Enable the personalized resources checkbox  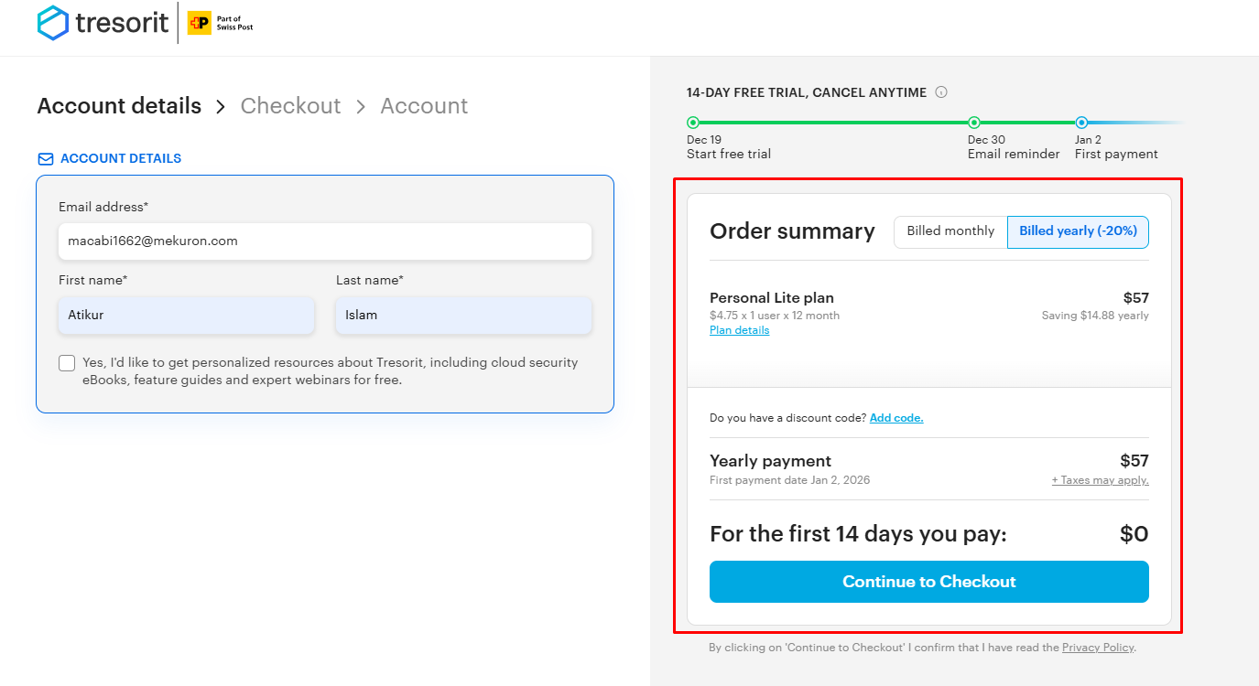tap(67, 363)
